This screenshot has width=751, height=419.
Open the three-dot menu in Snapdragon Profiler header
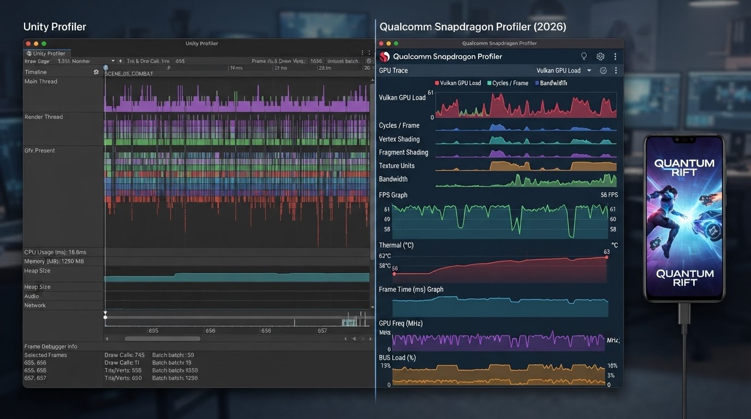click(x=615, y=56)
